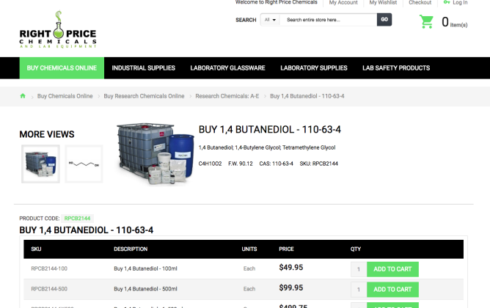Click the $99.95 price
The width and height of the screenshot is (490, 308).
291,287
